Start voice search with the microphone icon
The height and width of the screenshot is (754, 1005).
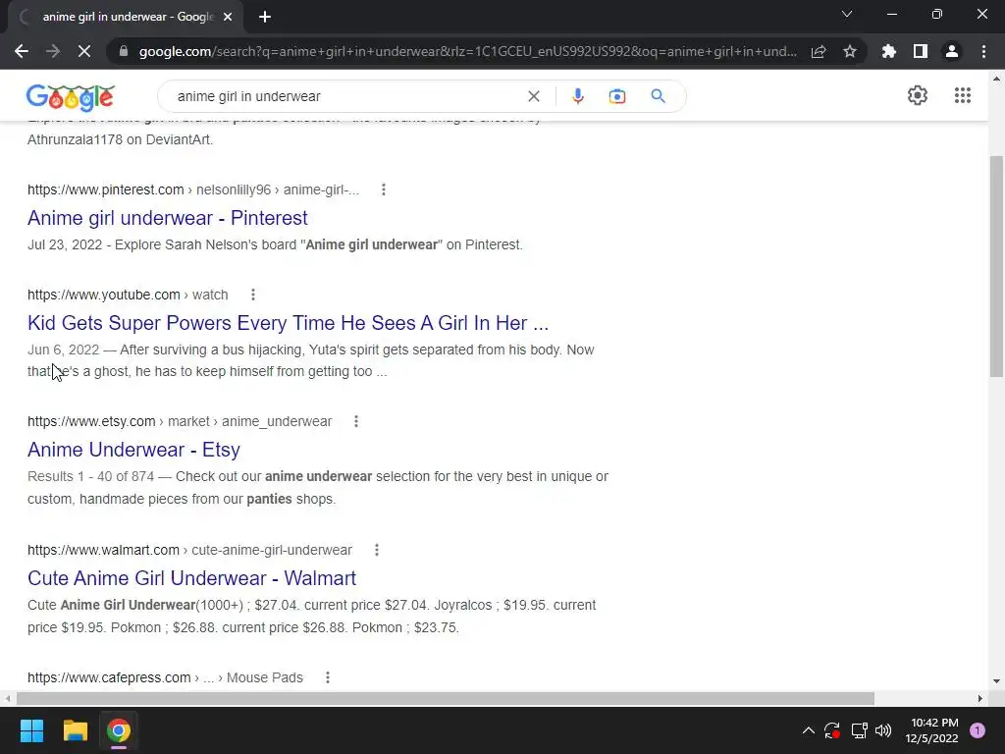(577, 96)
